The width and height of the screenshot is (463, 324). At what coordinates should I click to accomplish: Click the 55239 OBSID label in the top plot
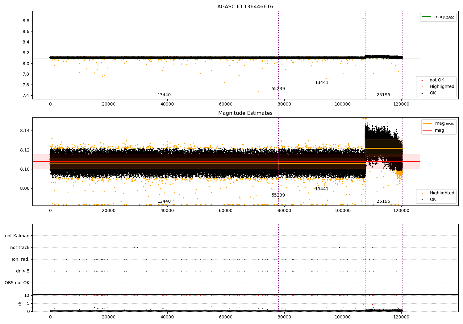click(x=278, y=89)
